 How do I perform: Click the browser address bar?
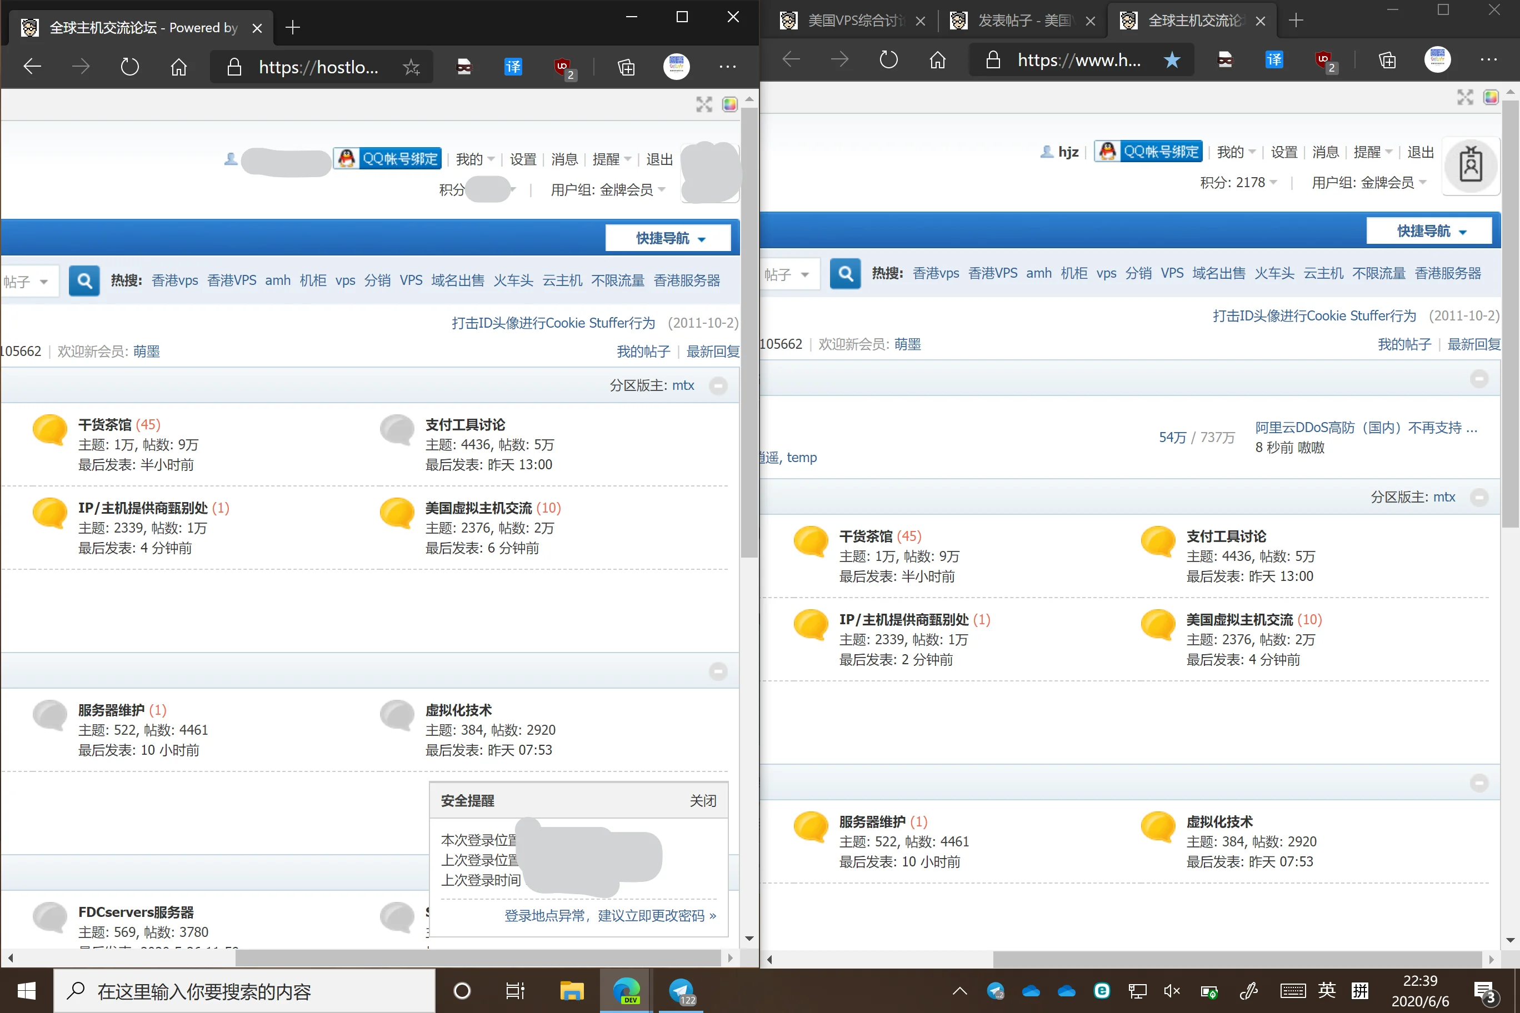coord(320,67)
